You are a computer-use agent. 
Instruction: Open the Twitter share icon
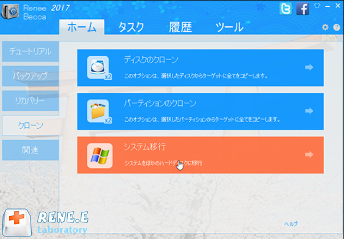(286, 8)
